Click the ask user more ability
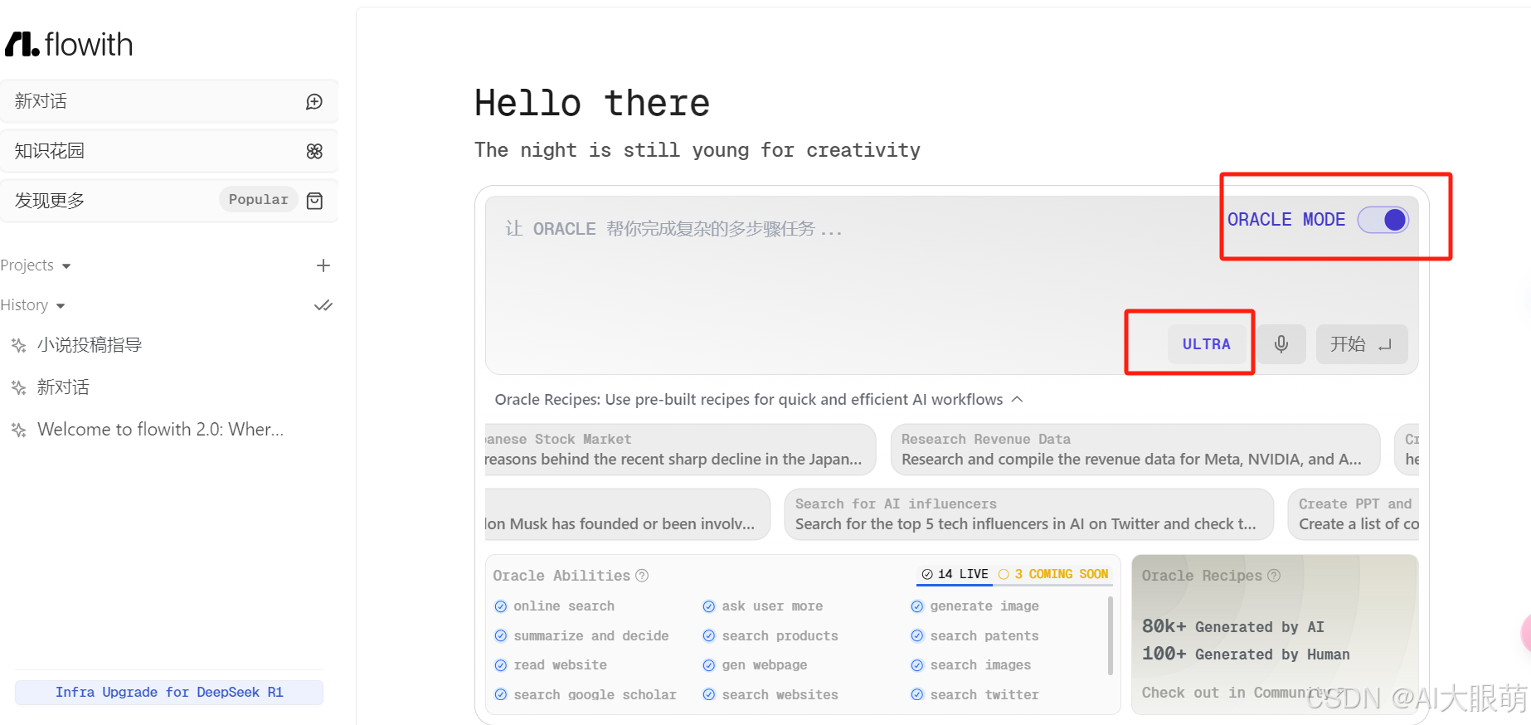The height and width of the screenshot is (725, 1531). (762, 606)
